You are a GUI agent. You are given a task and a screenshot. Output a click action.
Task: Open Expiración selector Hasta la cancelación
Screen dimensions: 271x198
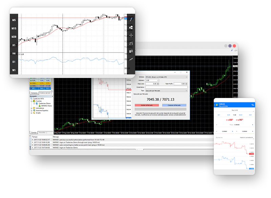coord(234,138)
